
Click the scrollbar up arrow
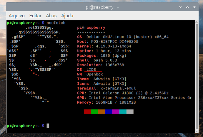[197, 22]
